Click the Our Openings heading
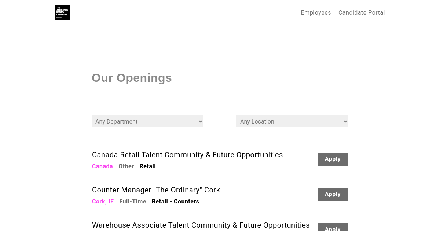Screen dimensions: 440x231 pyautogui.click(x=132, y=78)
